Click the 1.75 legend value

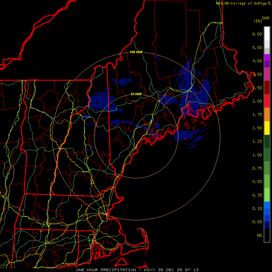pos(257,115)
